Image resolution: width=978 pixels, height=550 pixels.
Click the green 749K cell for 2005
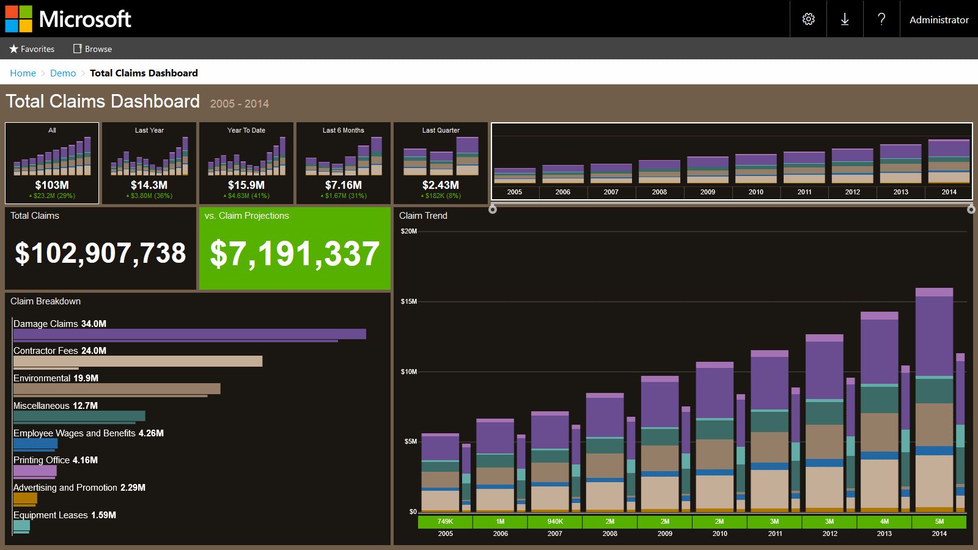pos(445,522)
